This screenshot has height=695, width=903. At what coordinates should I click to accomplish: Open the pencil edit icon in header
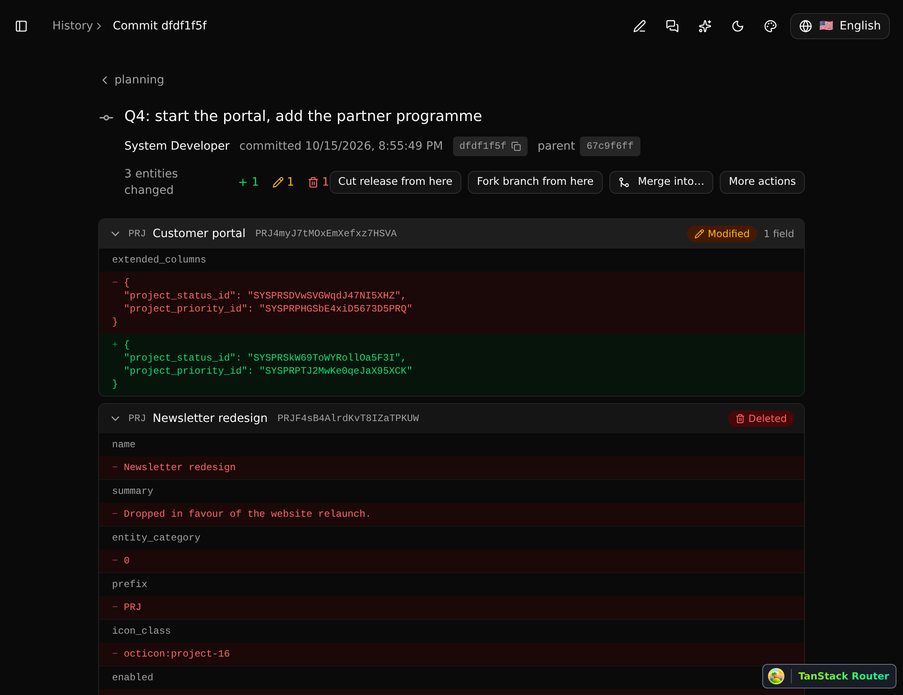(640, 26)
